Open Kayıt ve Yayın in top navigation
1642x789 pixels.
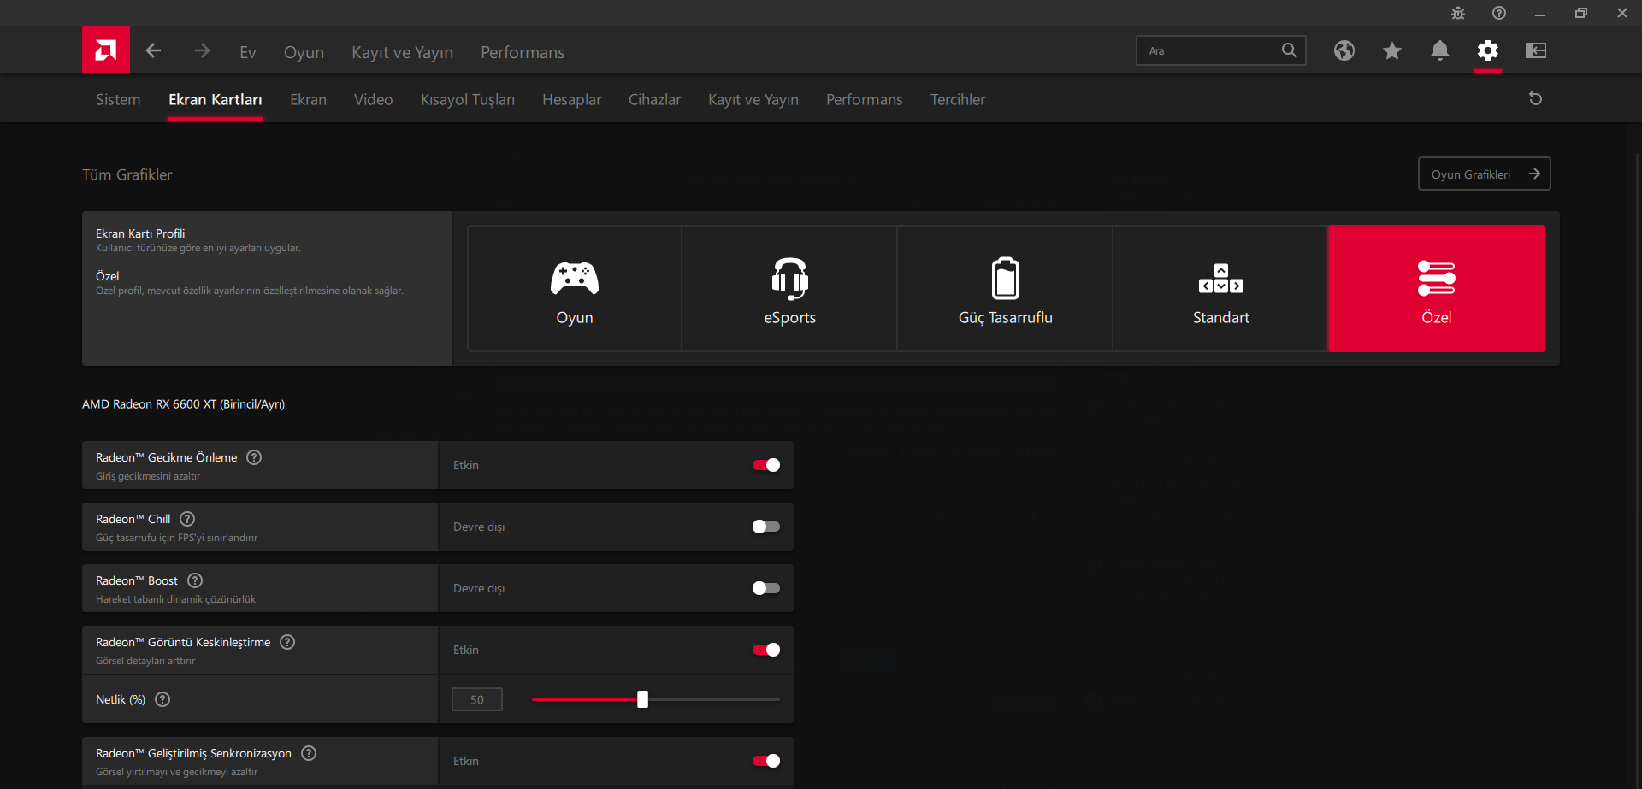pos(402,52)
